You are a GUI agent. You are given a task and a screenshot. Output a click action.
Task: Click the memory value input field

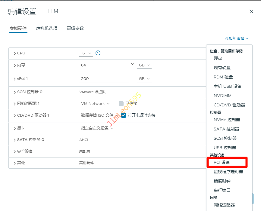pyautogui.click(x=104, y=65)
